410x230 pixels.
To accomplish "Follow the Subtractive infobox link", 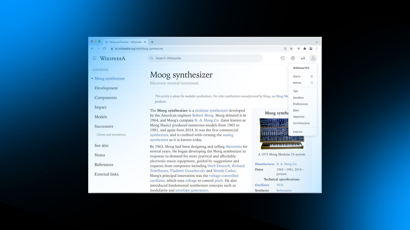I will tap(284, 190).
